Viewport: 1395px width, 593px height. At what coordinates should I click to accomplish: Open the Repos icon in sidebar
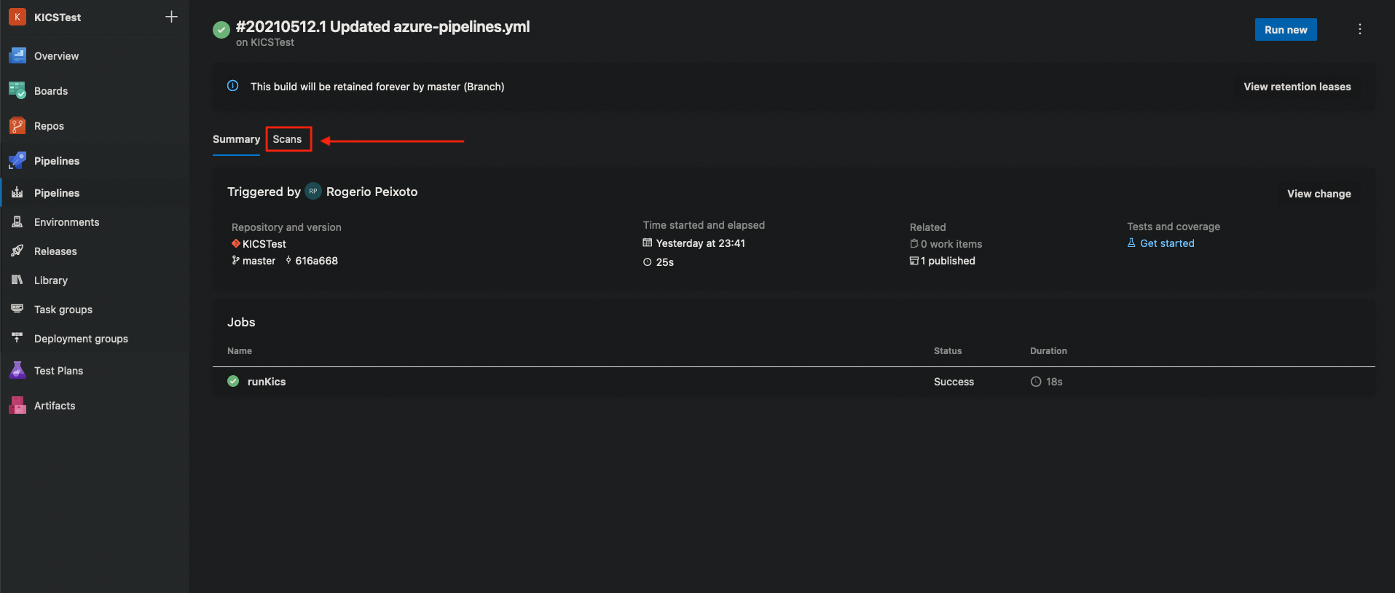click(17, 126)
